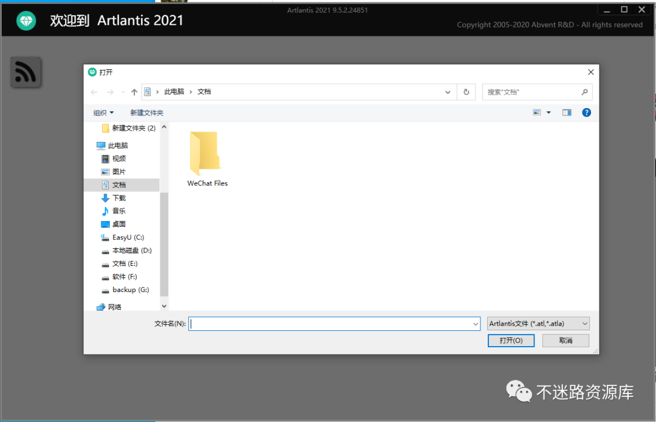656x422 pixels.
Task: Go back using the back arrow
Action: click(94, 92)
